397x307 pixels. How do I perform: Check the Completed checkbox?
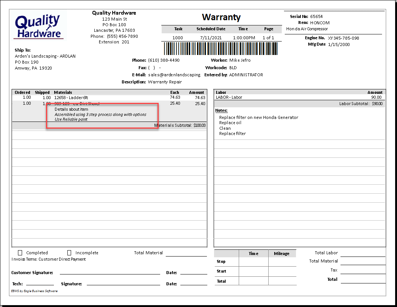pos(20,252)
